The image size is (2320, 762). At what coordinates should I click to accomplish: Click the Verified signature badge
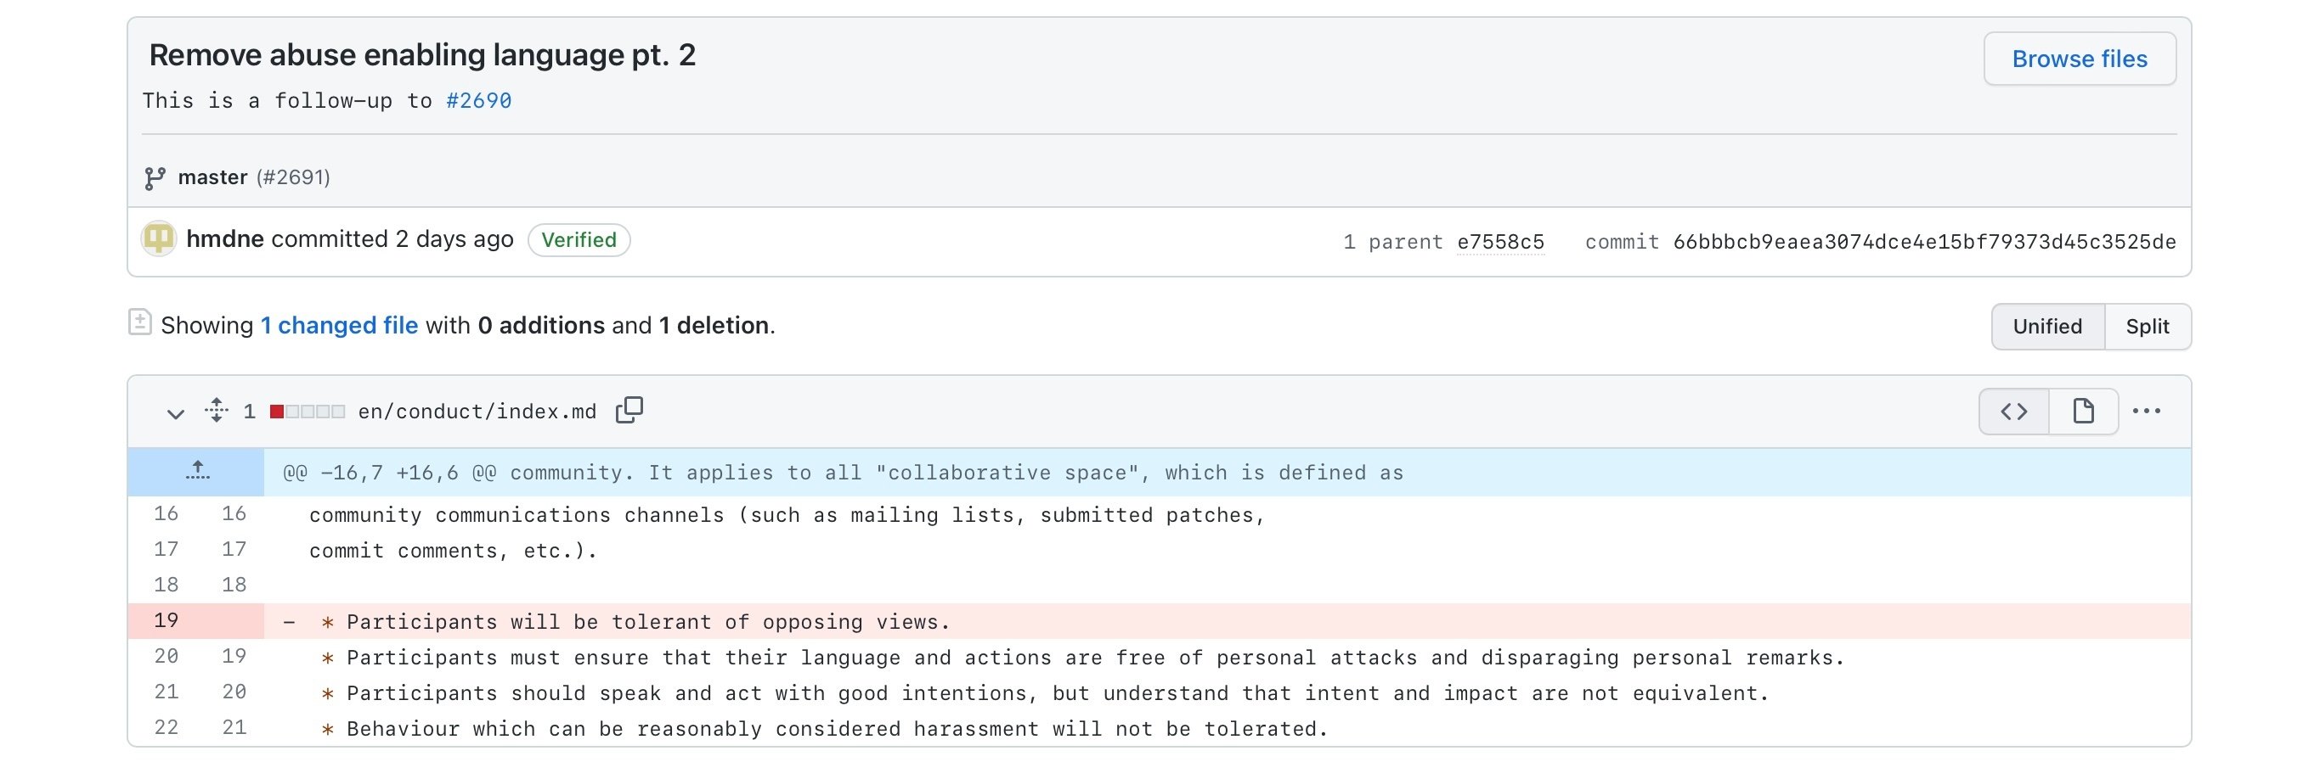[579, 240]
